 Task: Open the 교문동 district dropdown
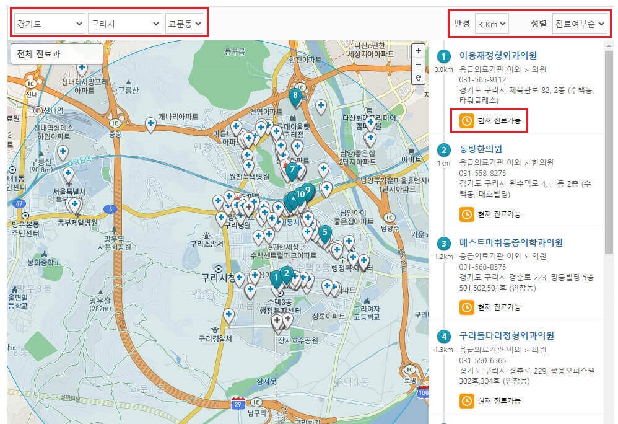pyautogui.click(x=185, y=24)
